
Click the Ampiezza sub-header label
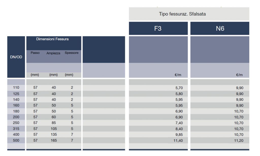(53, 53)
